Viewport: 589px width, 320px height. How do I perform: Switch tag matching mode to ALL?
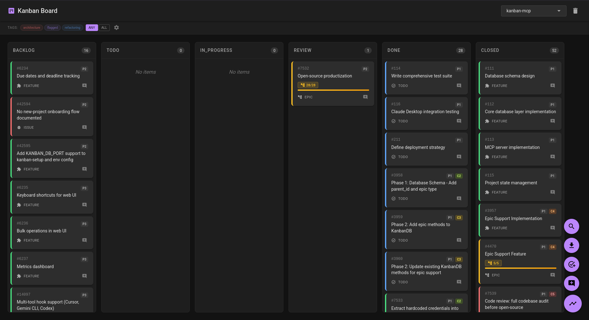(104, 28)
